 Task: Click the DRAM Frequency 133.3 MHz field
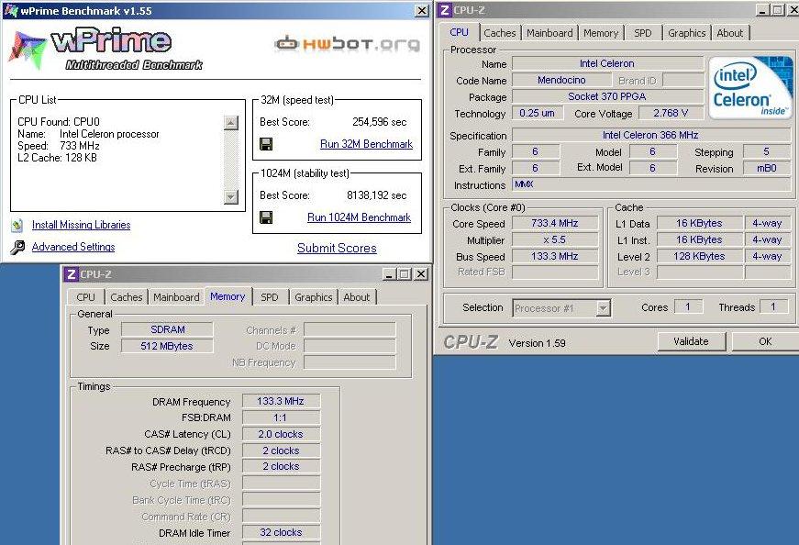(x=282, y=401)
